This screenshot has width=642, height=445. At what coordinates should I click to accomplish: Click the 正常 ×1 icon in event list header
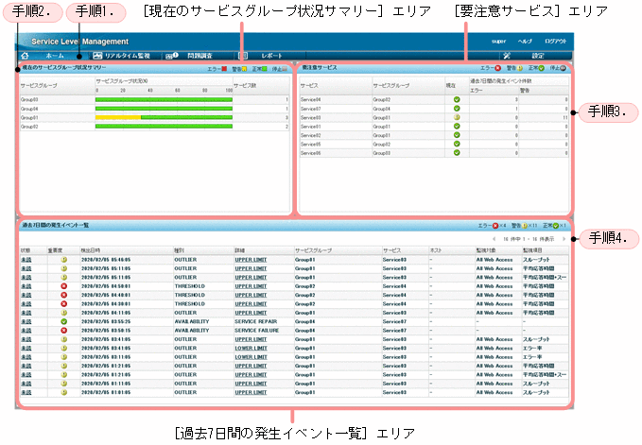[556, 226]
